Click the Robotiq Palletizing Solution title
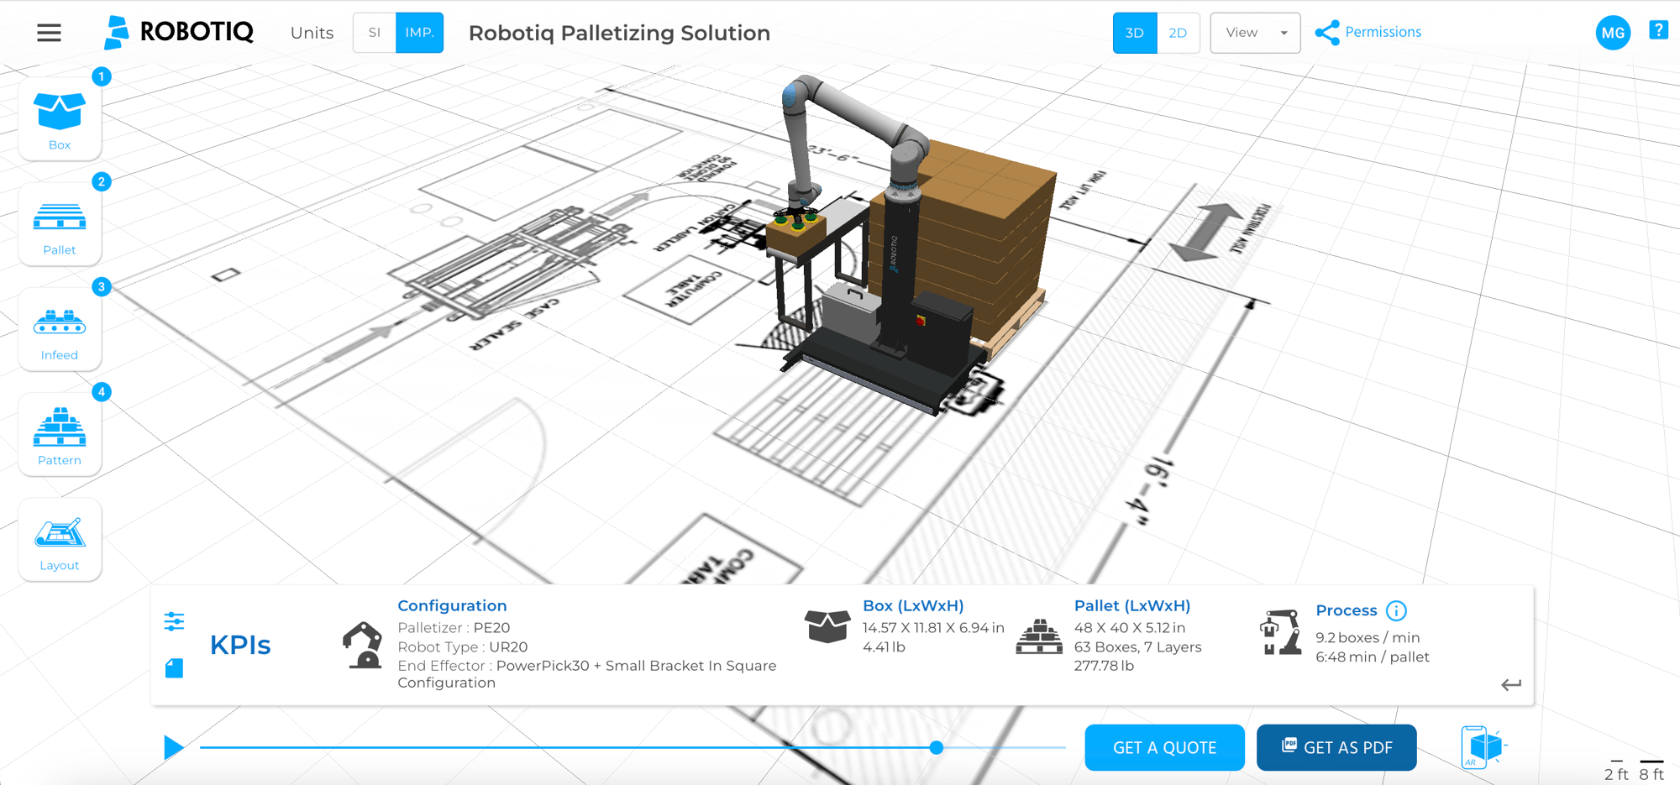This screenshot has width=1680, height=785. coord(619,33)
